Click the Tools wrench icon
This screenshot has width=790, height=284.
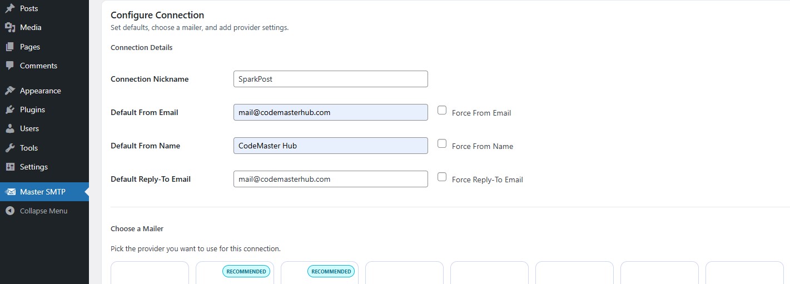tap(10, 148)
